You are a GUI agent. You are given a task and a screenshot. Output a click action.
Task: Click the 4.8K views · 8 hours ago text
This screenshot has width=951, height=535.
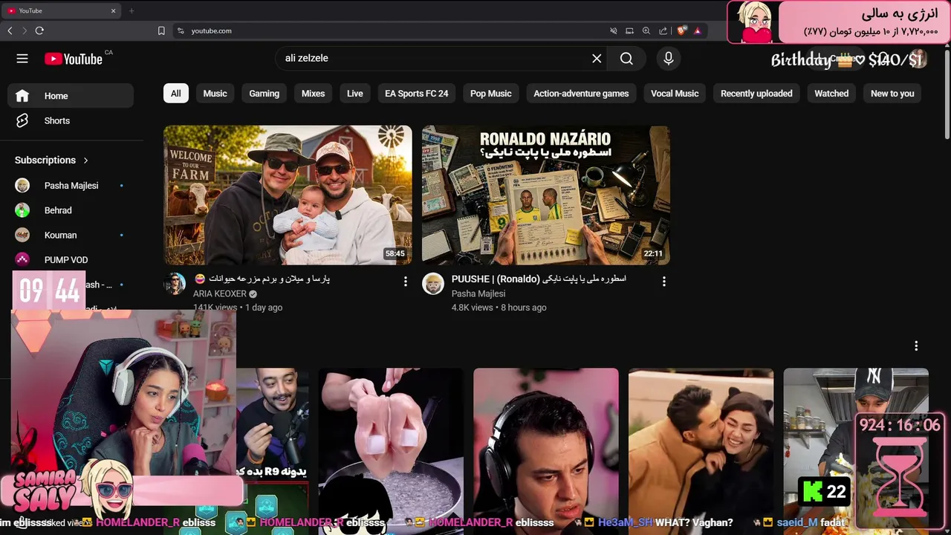click(x=499, y=308)
